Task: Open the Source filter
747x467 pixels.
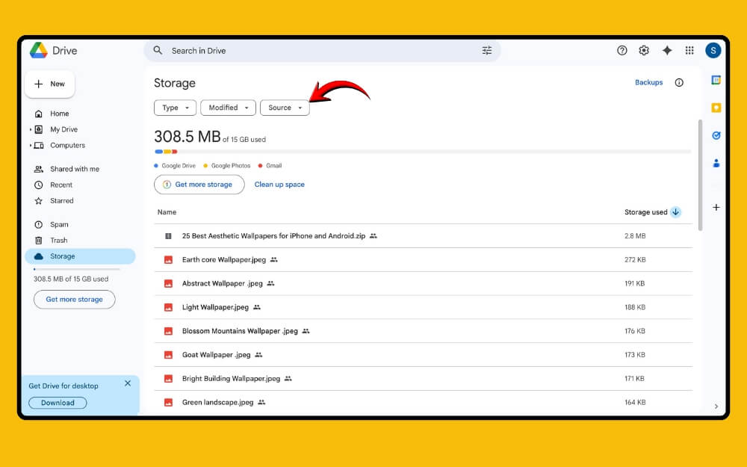Action: pyautogui.click(x=285, y=108)
